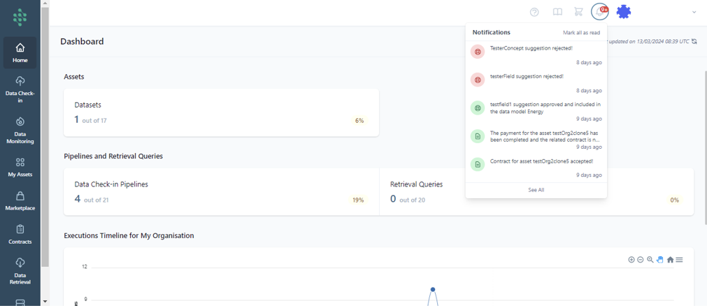Expand the user account dropdown chevron
The height and width of the screenshot is (308, 707).
(694, 12)
